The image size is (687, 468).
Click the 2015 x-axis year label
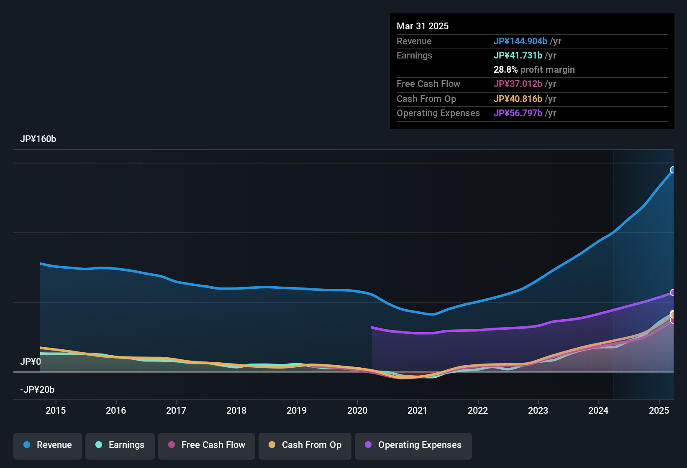point(56,410)
